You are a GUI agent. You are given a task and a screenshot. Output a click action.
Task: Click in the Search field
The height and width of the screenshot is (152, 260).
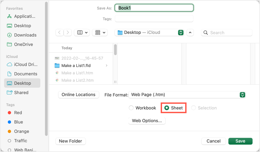pos(230,32)
